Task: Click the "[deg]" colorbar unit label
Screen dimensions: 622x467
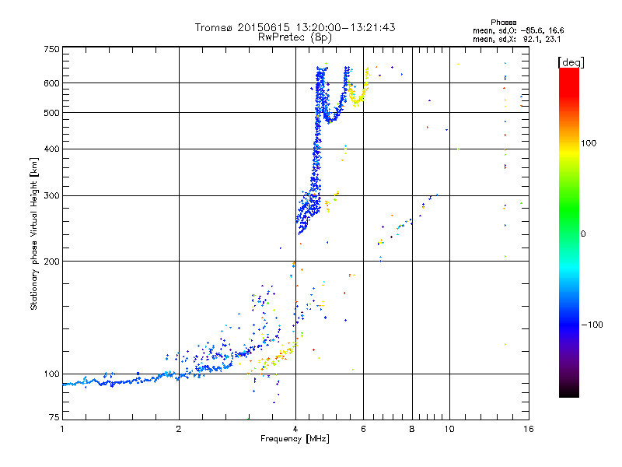Action: 571,63
